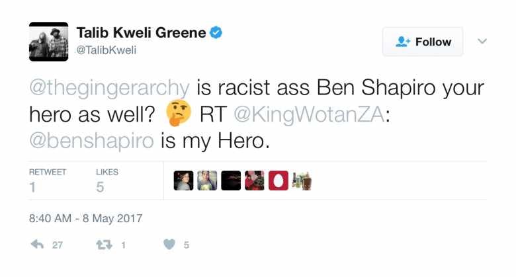Click the @TalibKweli handle
516x277 pixels.
107,50
